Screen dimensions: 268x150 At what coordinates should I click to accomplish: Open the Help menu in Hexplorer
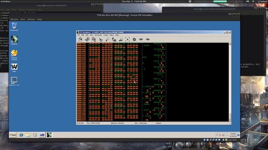click(117, 35)
